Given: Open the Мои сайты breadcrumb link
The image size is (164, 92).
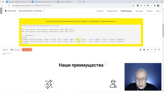Looking at the screenshot, I should tap(12, 11).
